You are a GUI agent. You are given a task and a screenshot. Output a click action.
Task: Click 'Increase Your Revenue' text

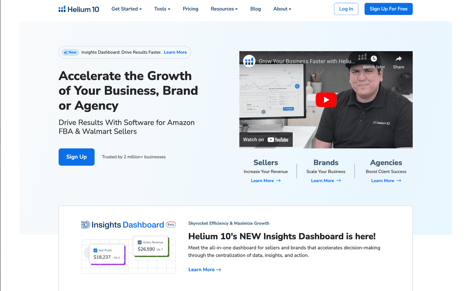click(266, 172)
